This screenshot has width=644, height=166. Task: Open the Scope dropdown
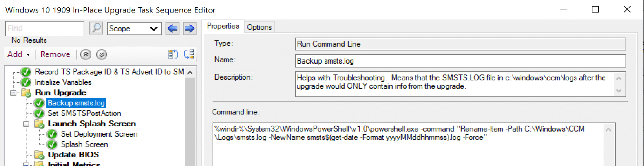tap(135, 29)
